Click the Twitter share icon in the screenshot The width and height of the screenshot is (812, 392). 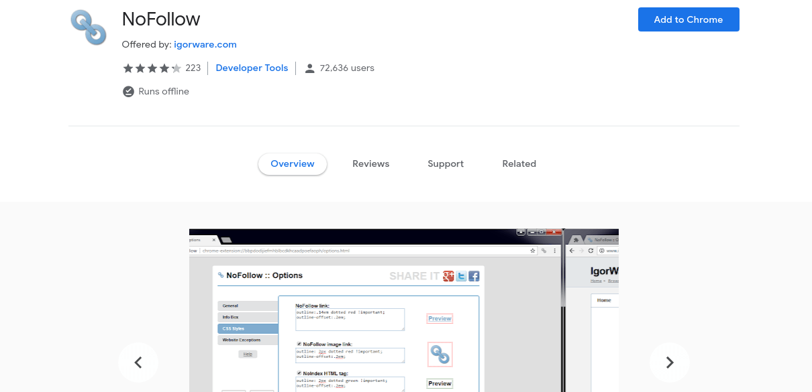click(x=461, y=276)
